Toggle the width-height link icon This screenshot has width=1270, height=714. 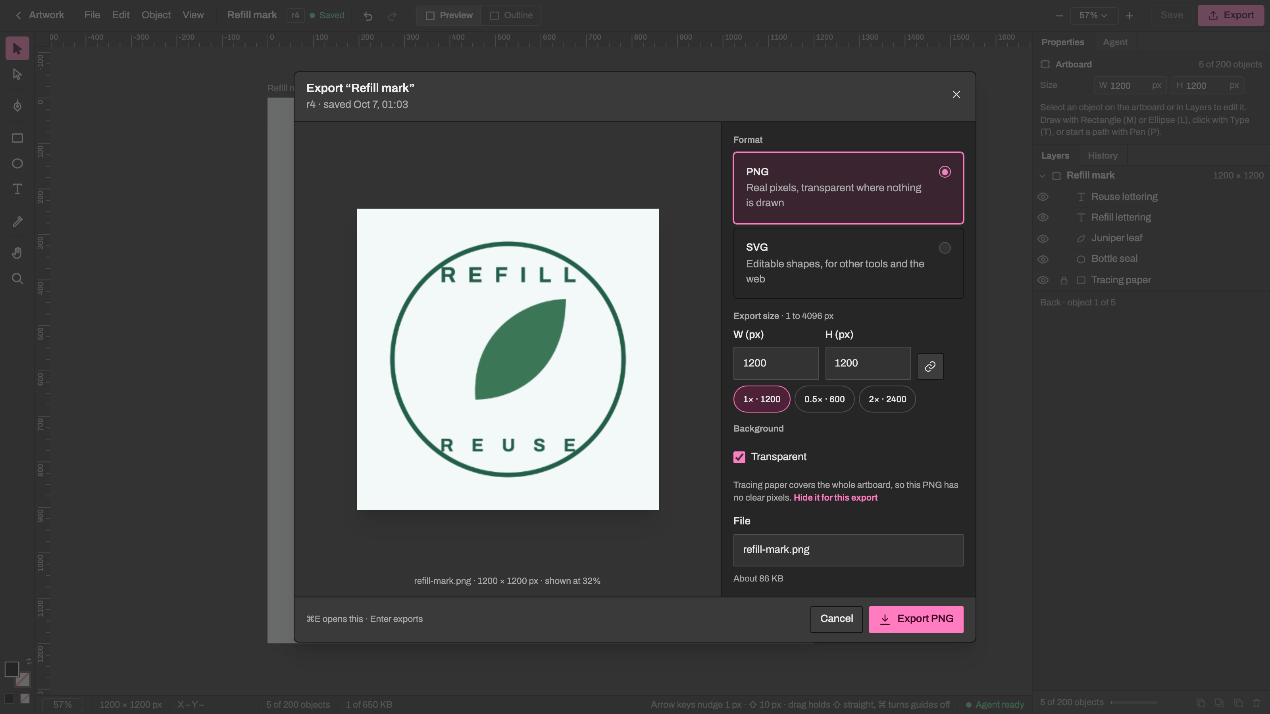930,366
